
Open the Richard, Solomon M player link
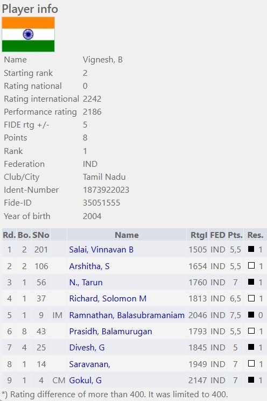(108, 298)
